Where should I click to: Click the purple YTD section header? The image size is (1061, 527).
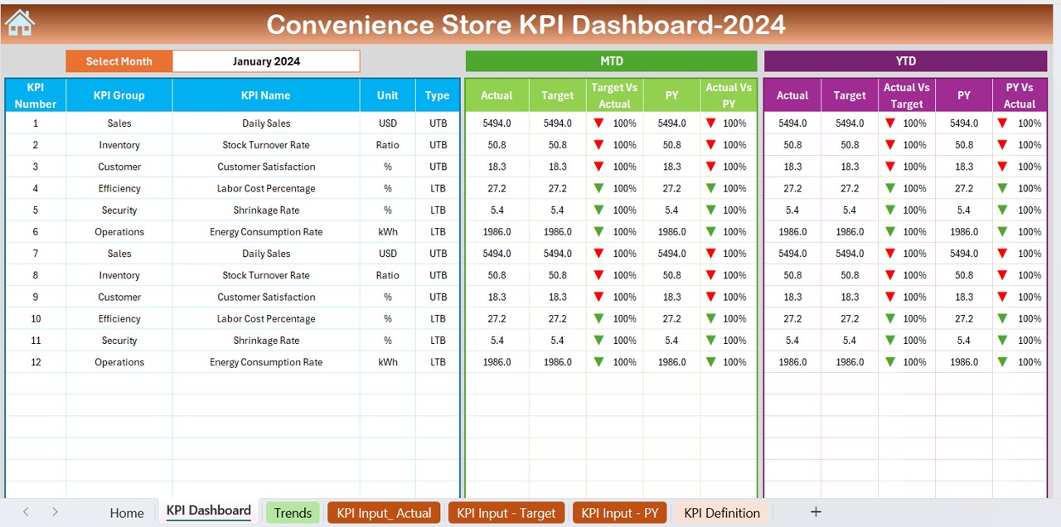(905, 61)
